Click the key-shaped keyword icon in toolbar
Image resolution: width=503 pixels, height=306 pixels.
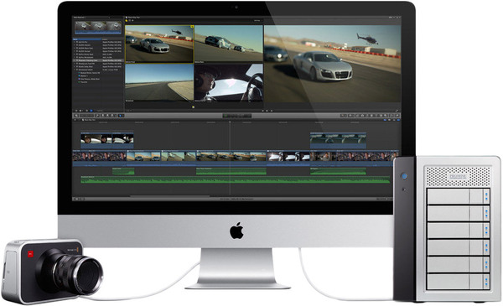(97, 116)
